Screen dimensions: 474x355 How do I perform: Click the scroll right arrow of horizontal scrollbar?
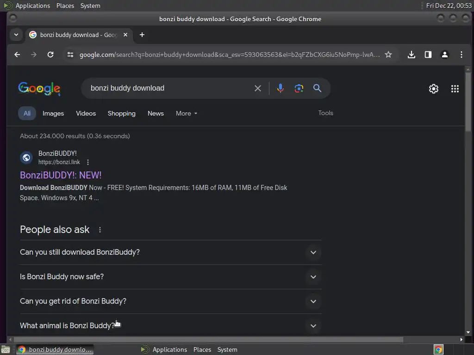coord(462,340)
